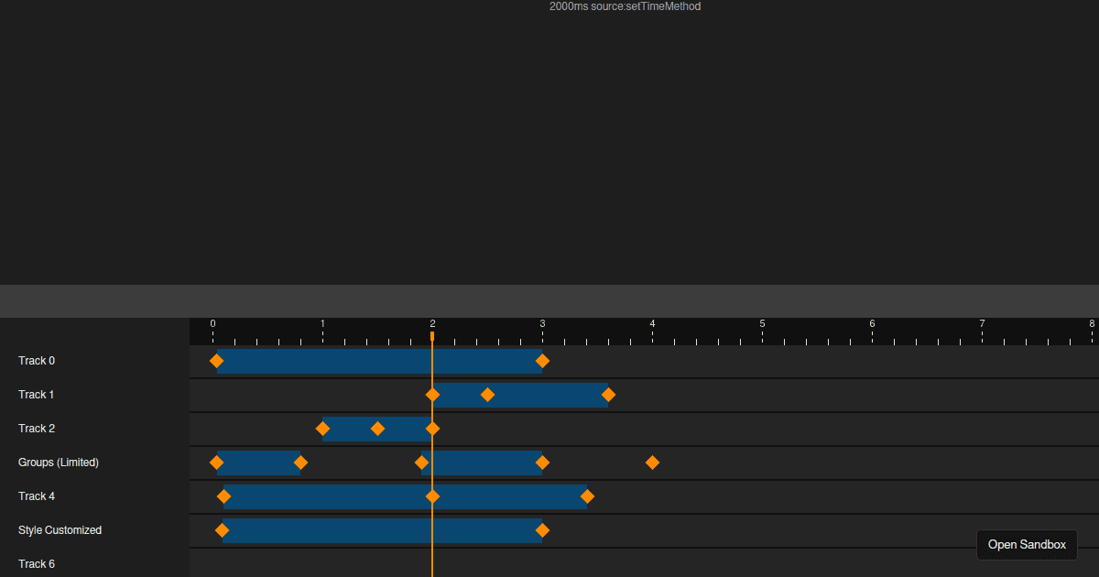Click the middle keyframe on Track 1
The image size is (1099, 577).
[x=487, y=395]
